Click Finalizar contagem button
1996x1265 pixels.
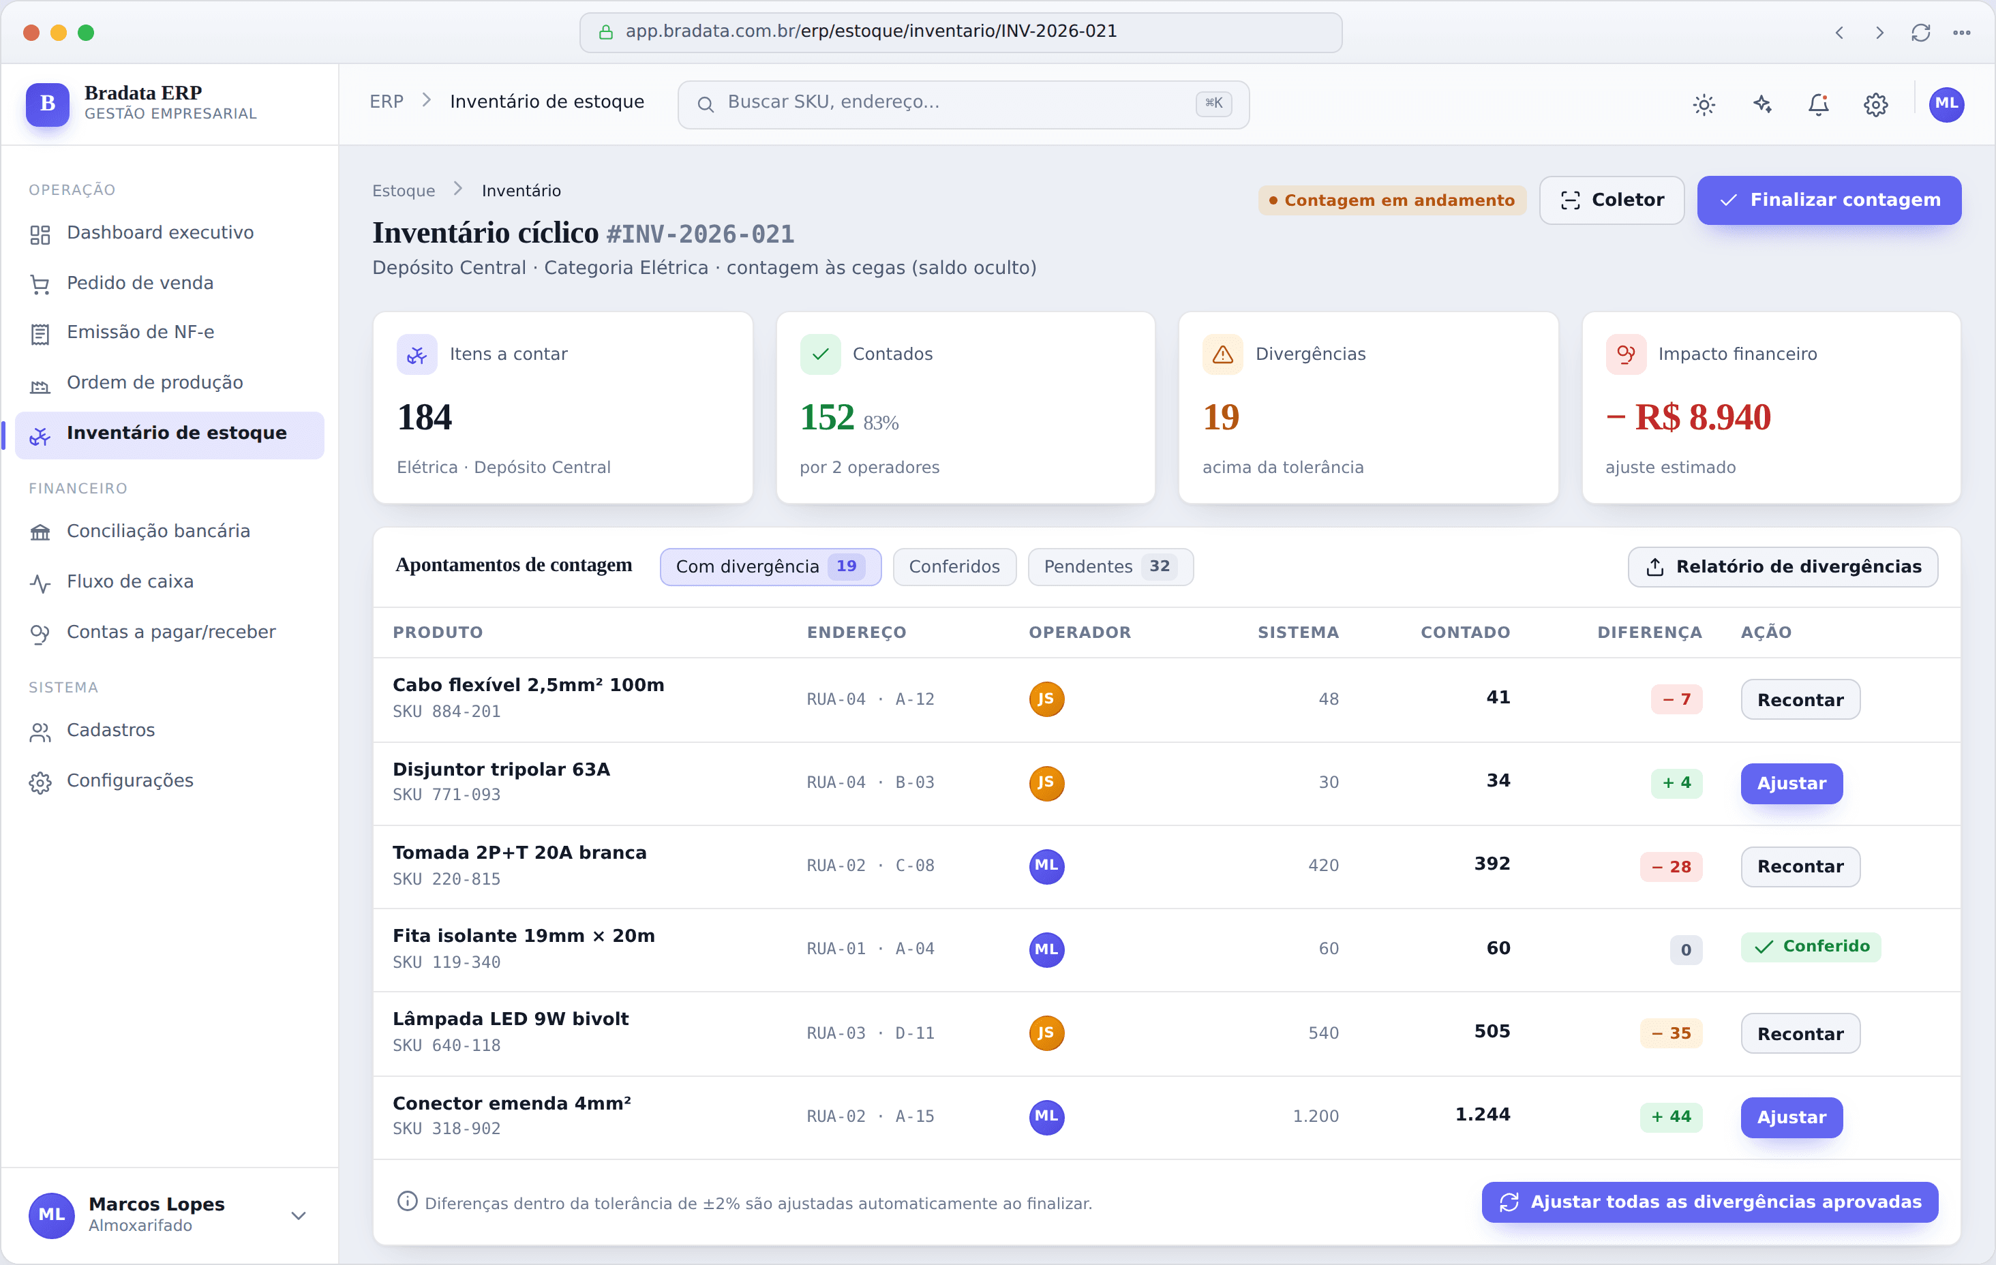pyautogui.click(x=1828, y=200)
